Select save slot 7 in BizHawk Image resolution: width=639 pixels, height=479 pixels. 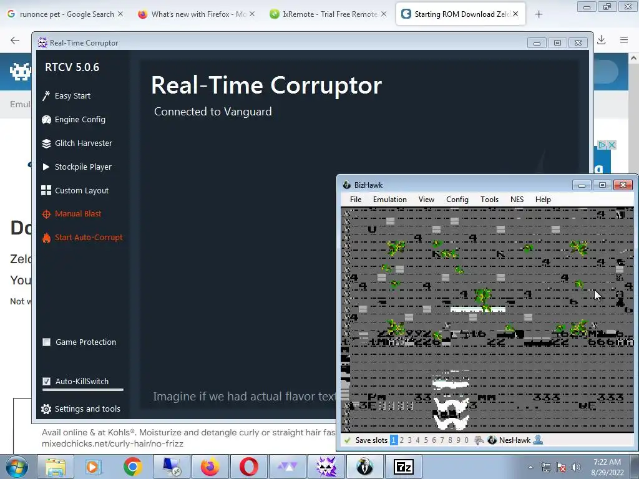coord(442,440)
